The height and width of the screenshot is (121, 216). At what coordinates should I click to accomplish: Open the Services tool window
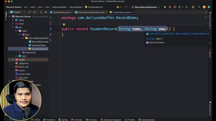point(91,120)
